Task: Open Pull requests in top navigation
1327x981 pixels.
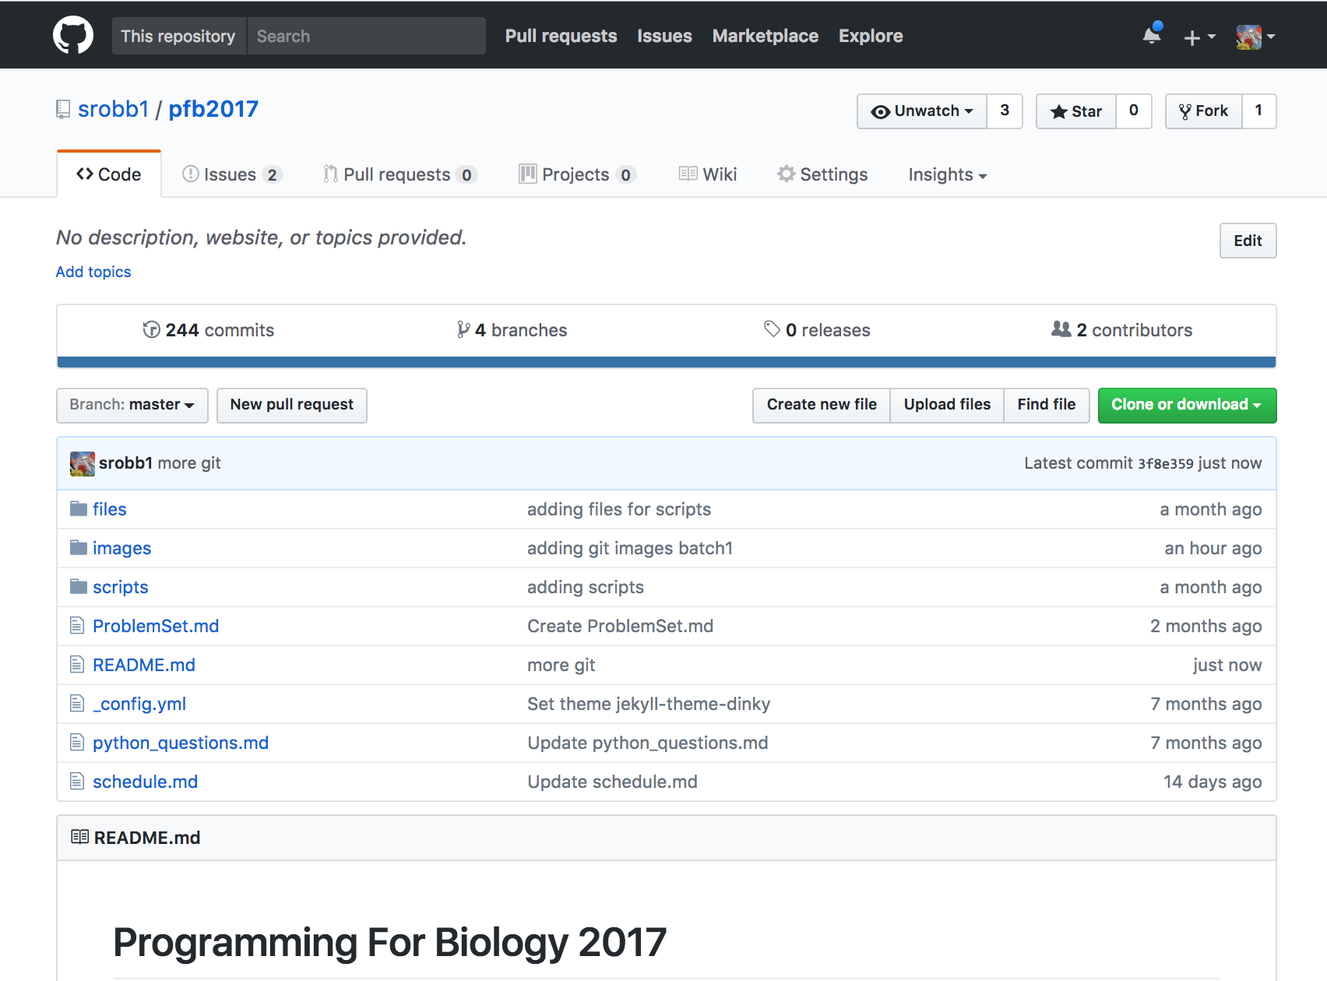Action: pyautogui.click(x=561, y=36)
